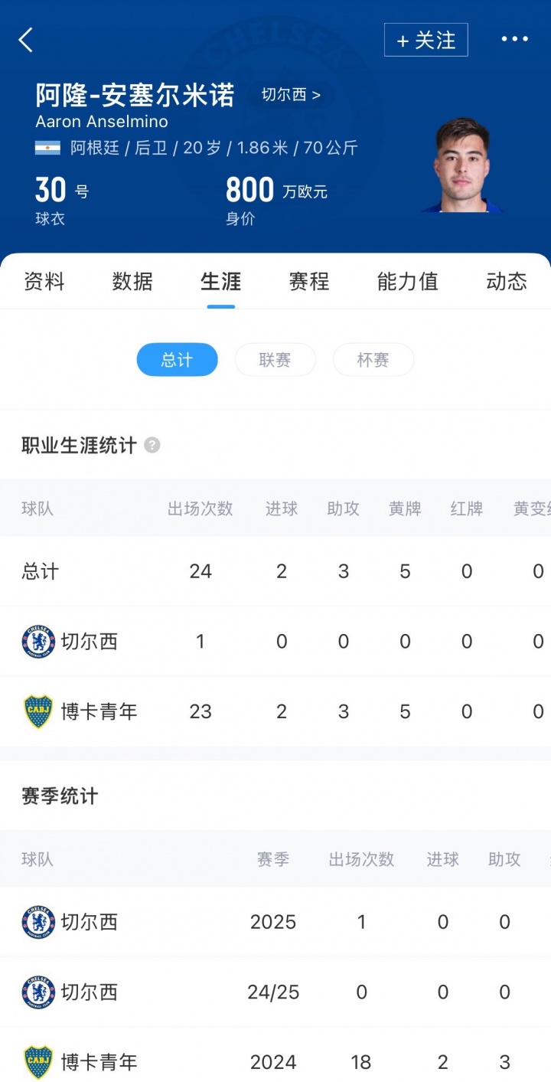Tap the back arrow icon
The image size is (551, 1082).
pos(26,40)
